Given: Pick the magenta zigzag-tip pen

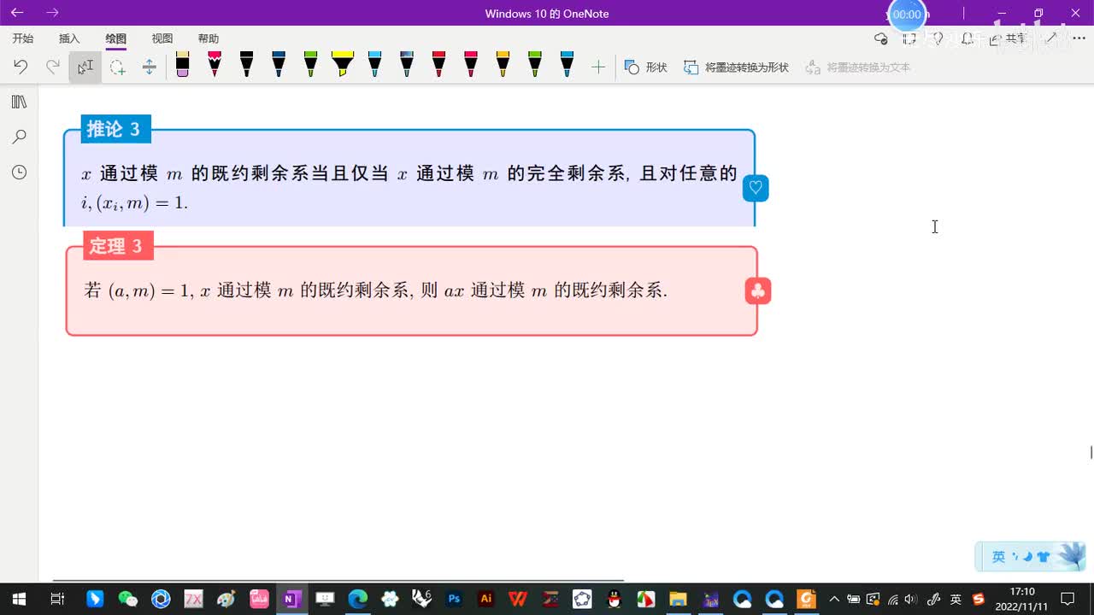Looking at the screenshot, I should coord(215,65).
